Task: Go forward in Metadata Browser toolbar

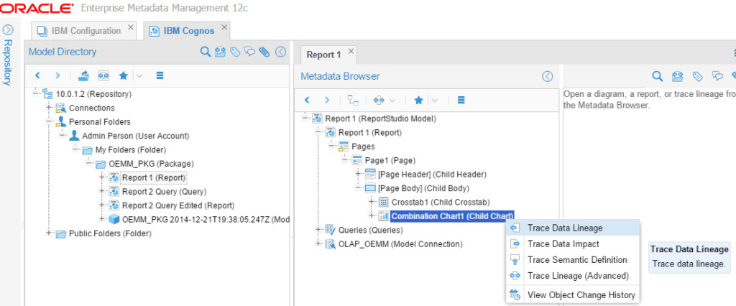Action: pyautogui.click(x=327, y=100)
